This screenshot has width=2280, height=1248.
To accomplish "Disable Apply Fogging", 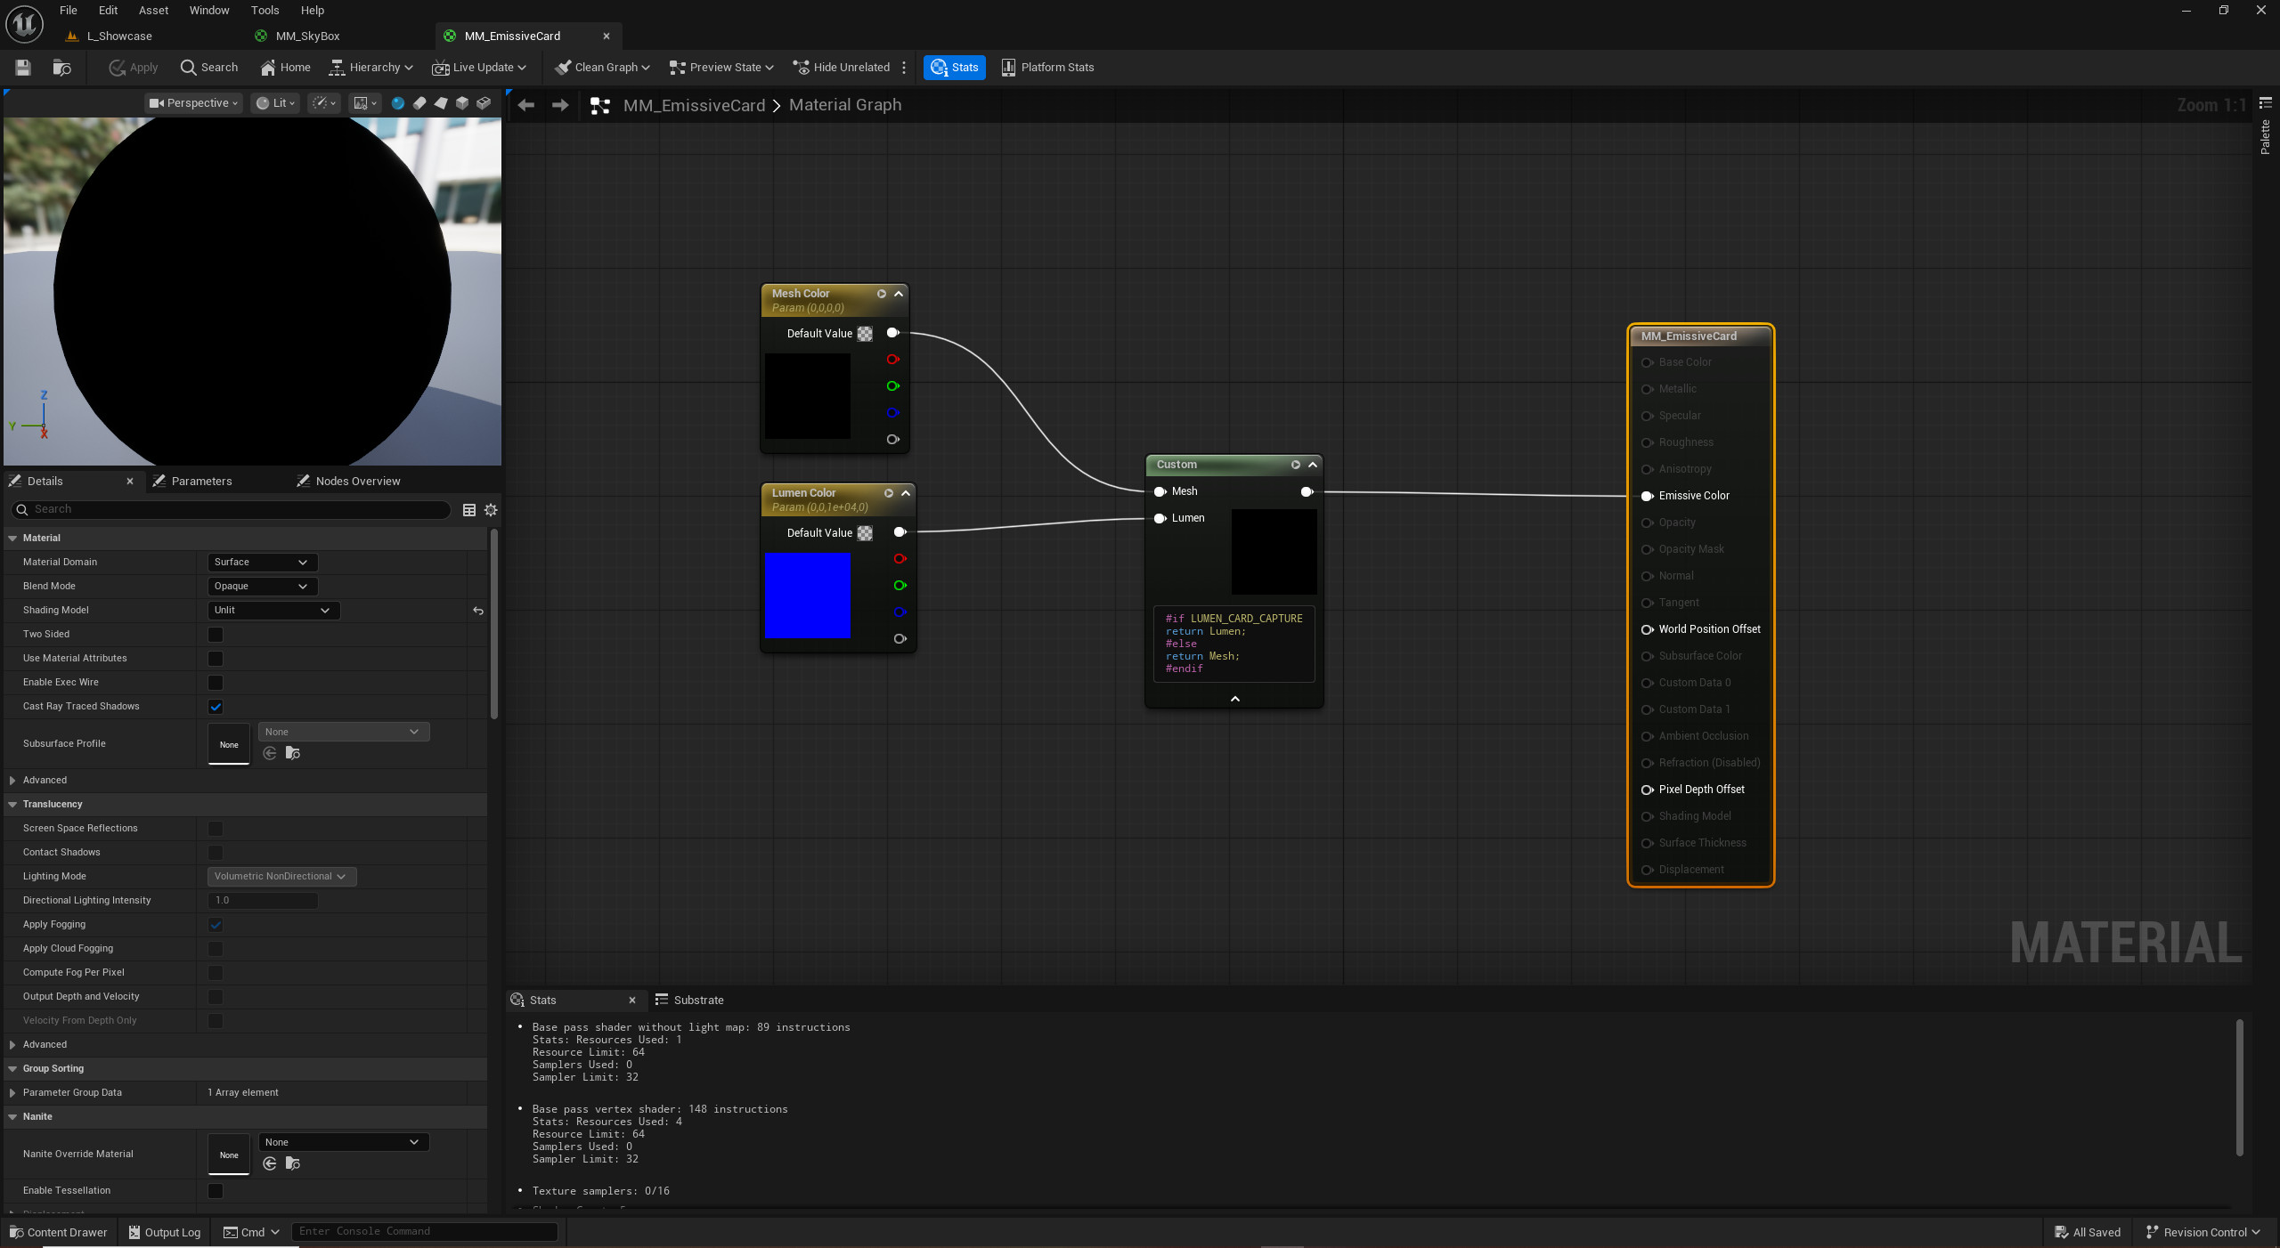I will (x=215, y=924).
